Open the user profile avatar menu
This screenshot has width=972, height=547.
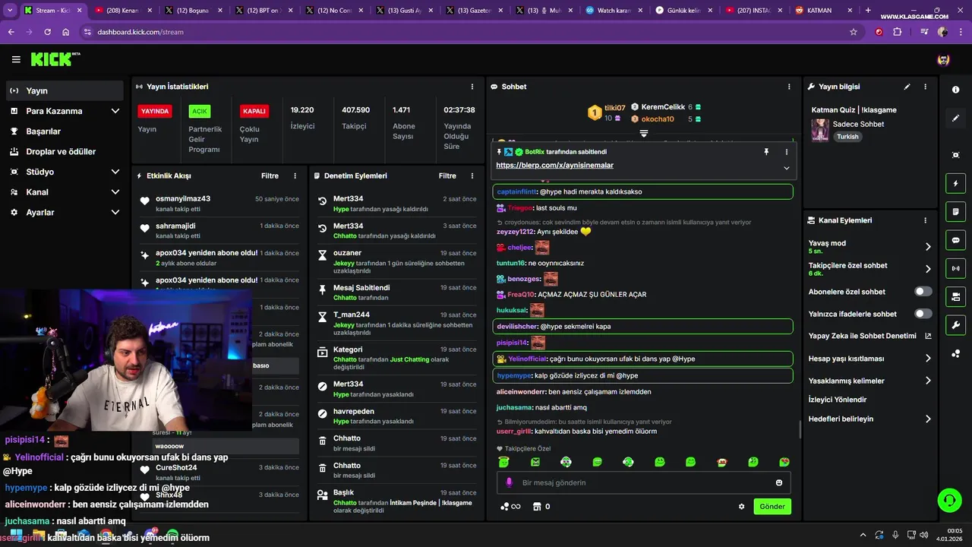coord(943,59)
